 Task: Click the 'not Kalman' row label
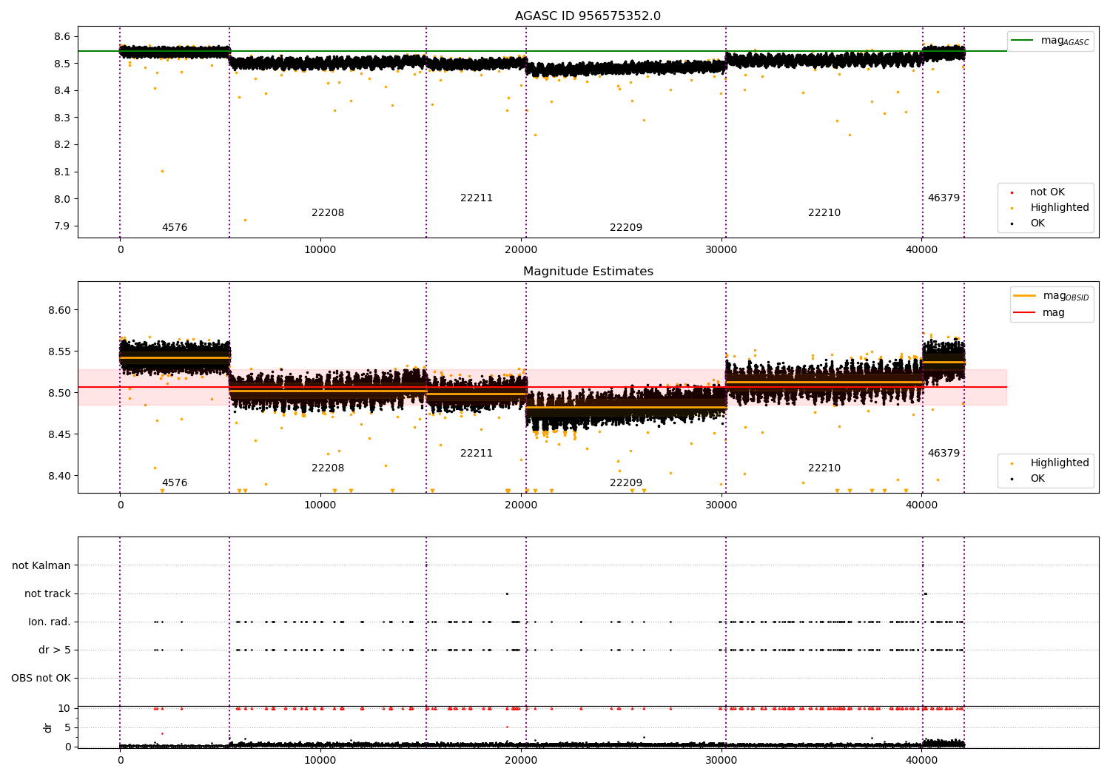click(41, 566)
